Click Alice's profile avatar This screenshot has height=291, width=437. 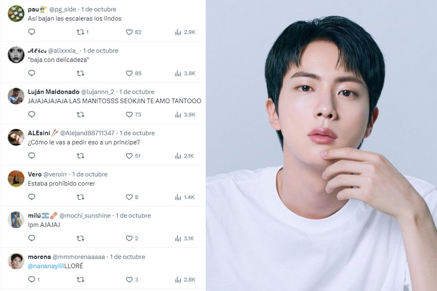(16, 55)
